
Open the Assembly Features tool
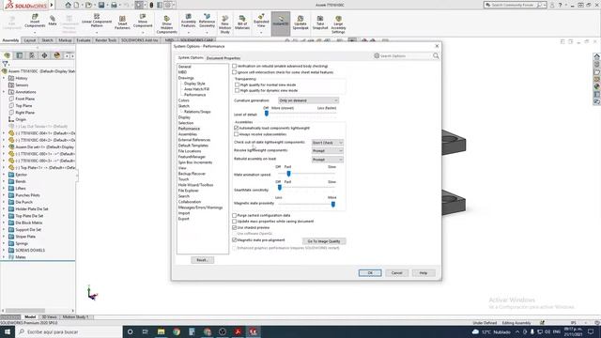tap(188, 21)
